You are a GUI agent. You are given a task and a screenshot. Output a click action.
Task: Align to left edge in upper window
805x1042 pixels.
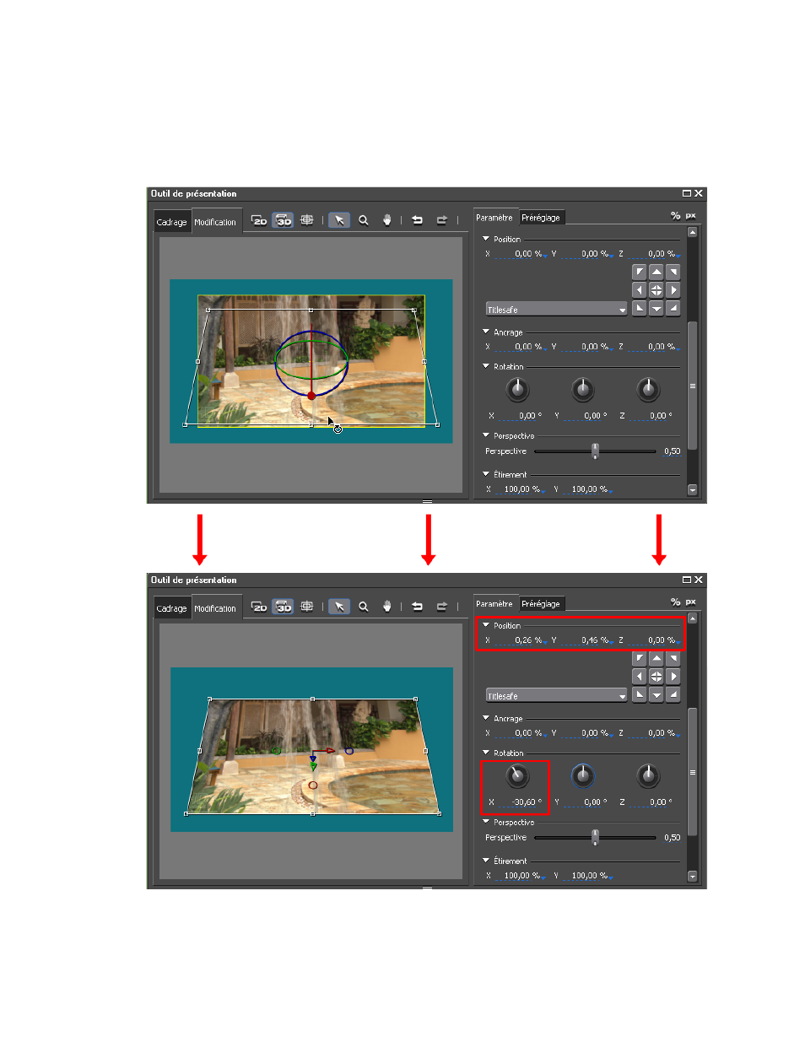[640, 290]
